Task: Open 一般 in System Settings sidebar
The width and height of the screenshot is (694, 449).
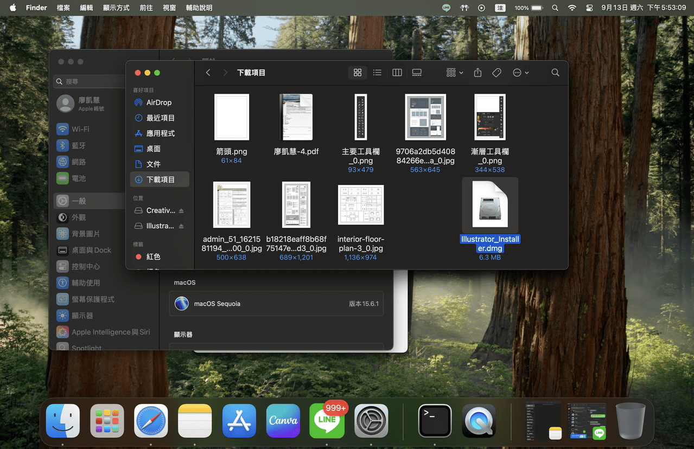Action: click(90, 201)
